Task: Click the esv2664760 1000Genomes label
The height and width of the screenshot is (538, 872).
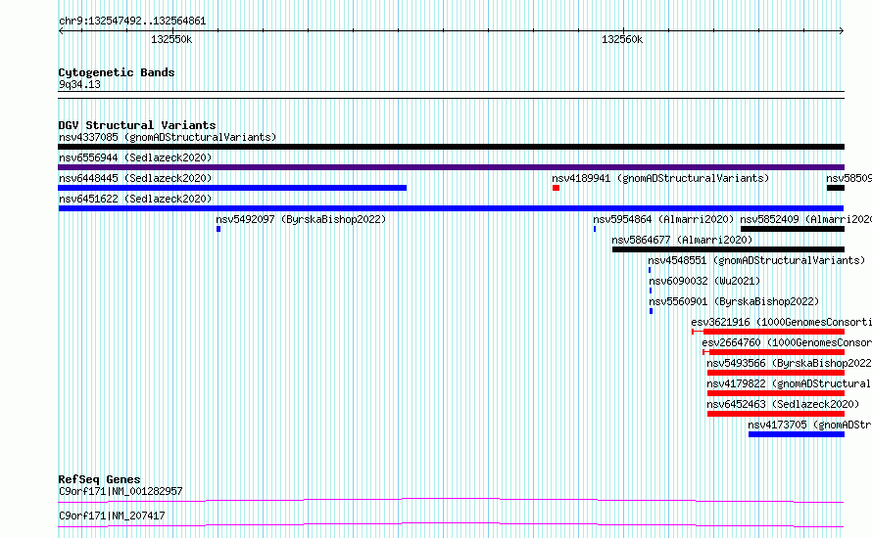Action: (x=787, y=342)
